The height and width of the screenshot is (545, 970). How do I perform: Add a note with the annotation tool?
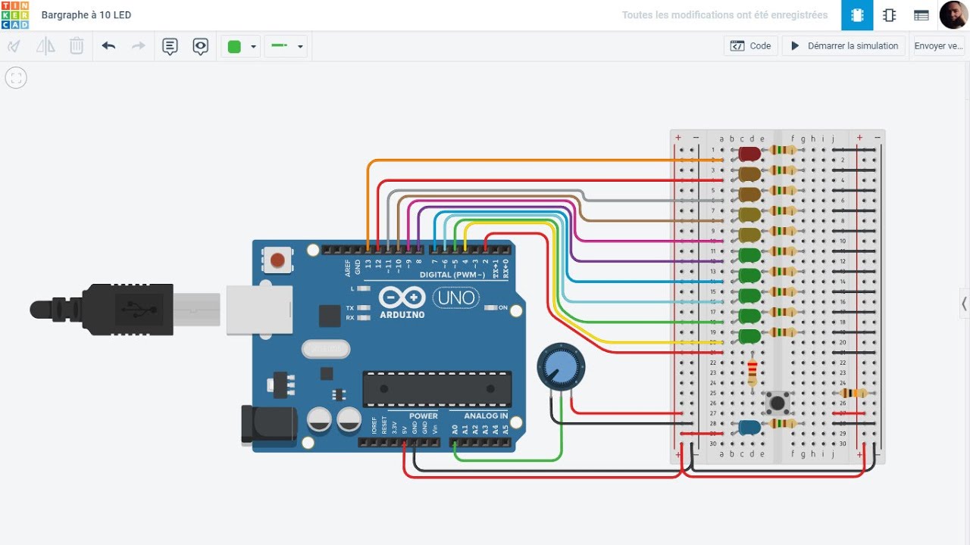coord(171,46)
